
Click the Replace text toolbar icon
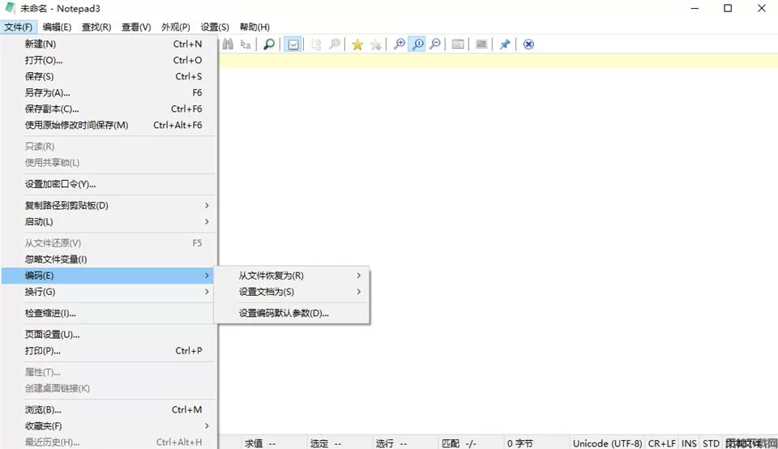pos(246,45)
